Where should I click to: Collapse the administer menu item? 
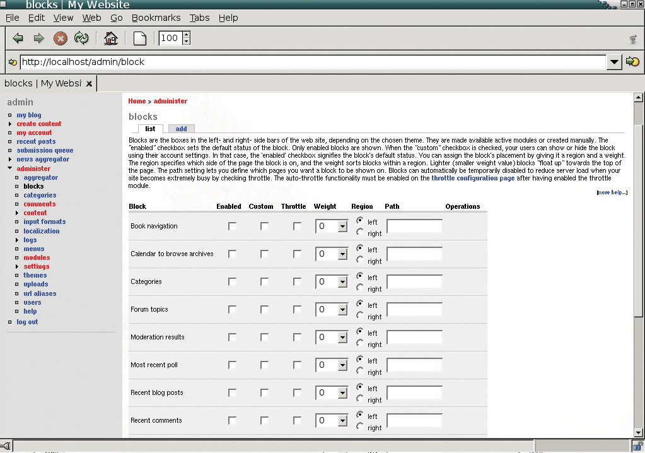(x=10, y=168)
